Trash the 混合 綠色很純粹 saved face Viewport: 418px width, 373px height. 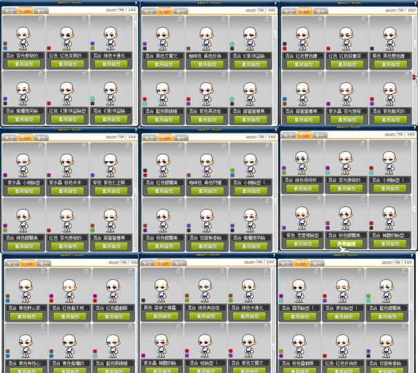click(319, 144)
